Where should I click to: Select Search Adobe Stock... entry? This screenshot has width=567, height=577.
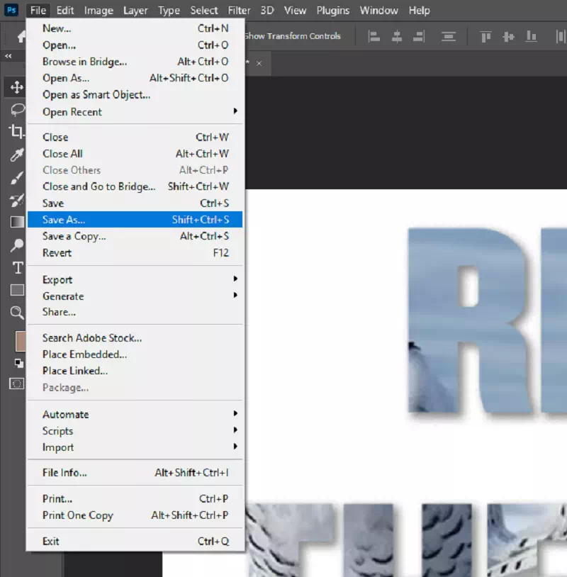[x=135, y=338]
